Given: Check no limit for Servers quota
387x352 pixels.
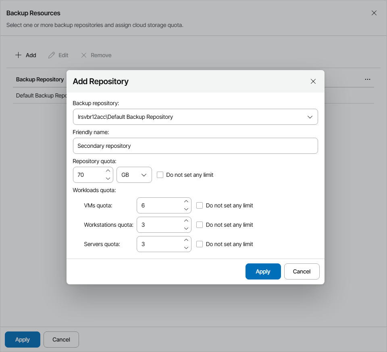Looking at the screenshot, I should (x=200, y=244).
